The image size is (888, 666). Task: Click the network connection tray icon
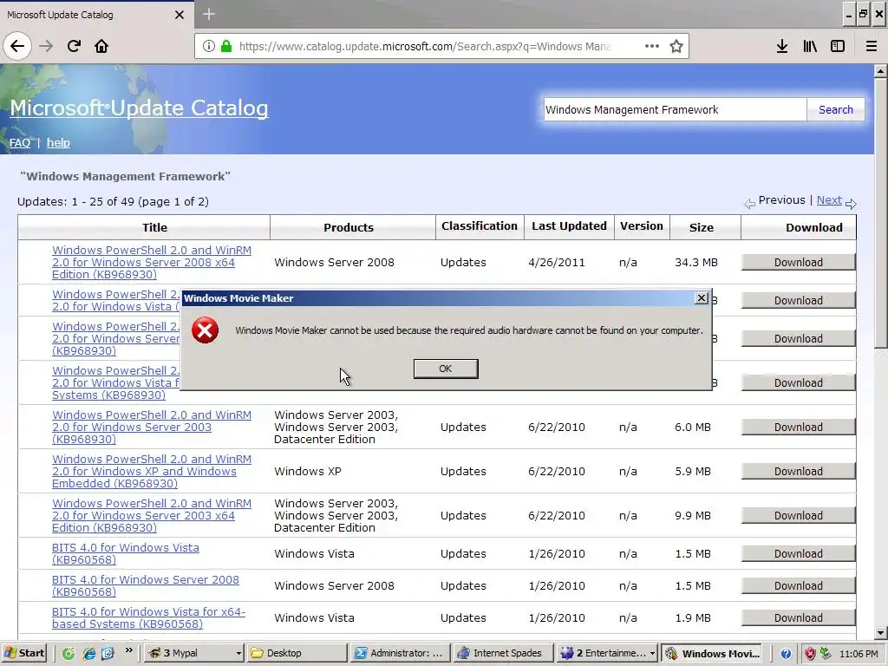(x=826, y=653)
